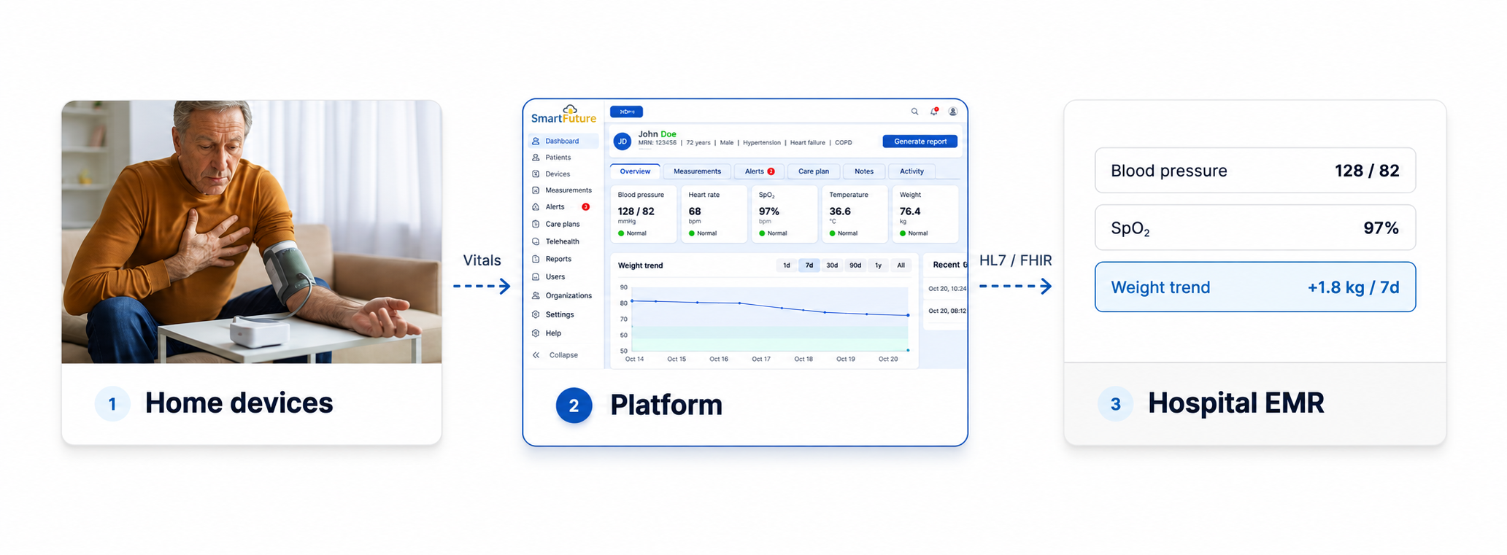Launch Telehealth from the sidebar

coord(563,241)
